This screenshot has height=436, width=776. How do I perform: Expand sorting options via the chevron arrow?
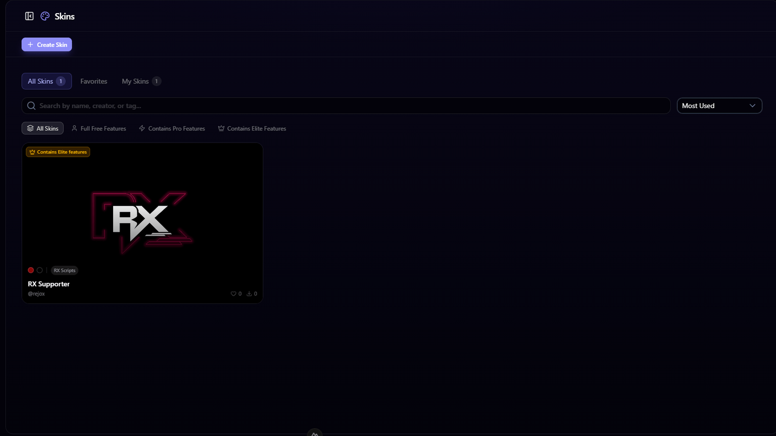752,106
